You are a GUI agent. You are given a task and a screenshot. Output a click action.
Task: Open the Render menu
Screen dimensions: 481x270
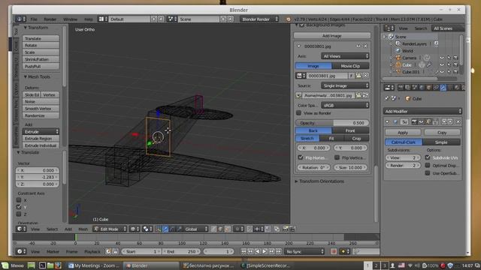tap(50, 19)
